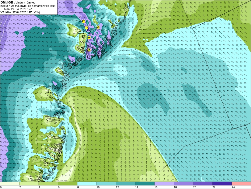Click the valid time "VT: Mán. 27.04.2020 14Z (+2 h)"

(x=20, y=12)
